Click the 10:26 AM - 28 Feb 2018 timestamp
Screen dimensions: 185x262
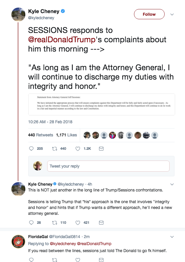[50, 122]
